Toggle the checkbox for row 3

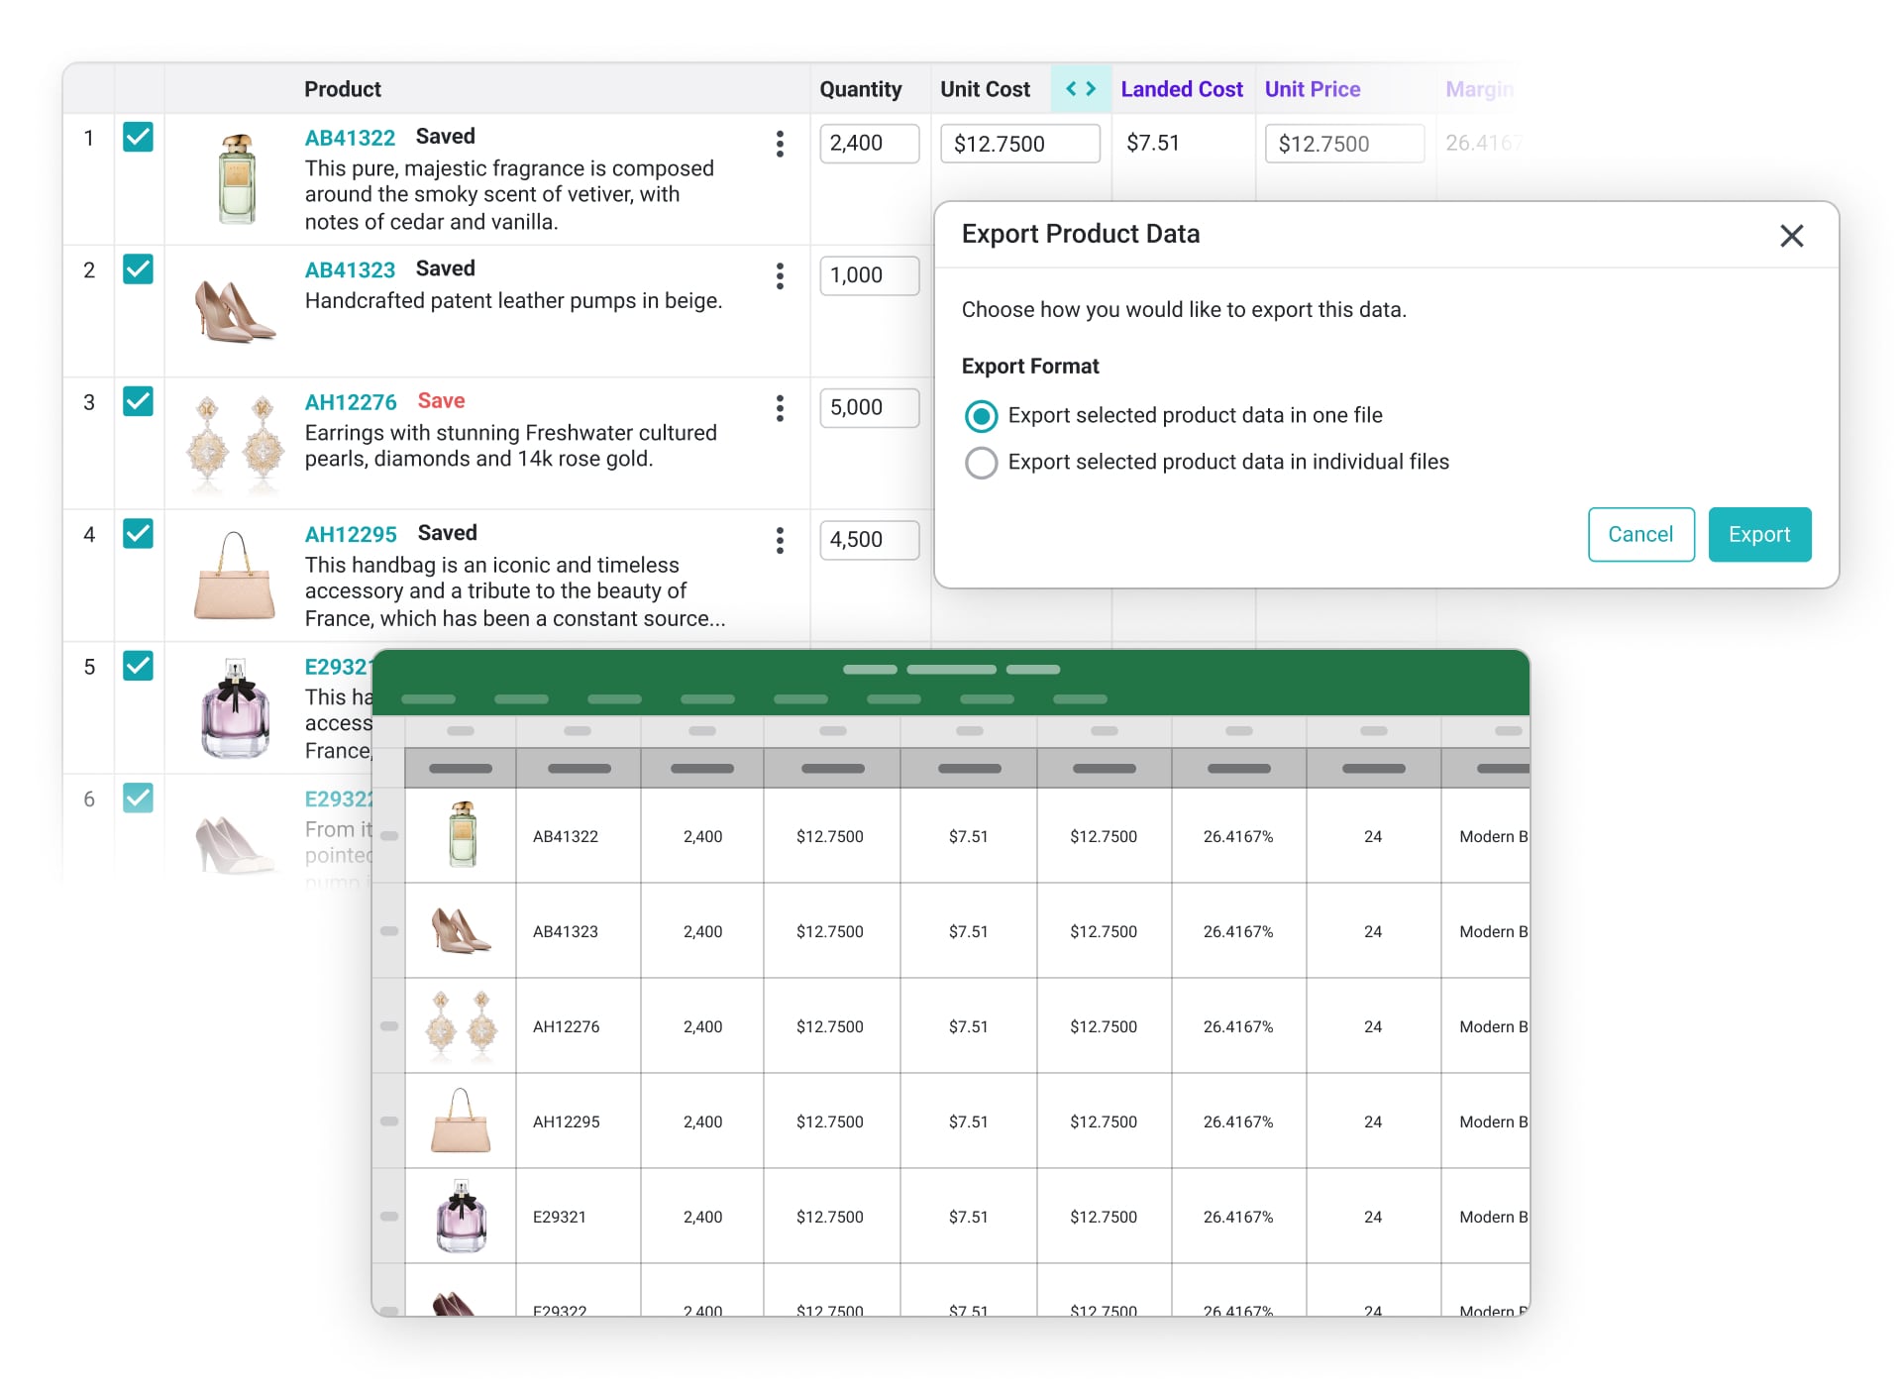click(x=138, y=401)
